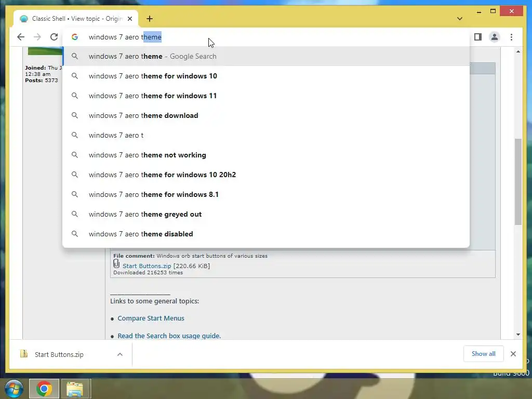The image size is (532, 399).
Task: Open the side panel icon
Action: (x=478, y=37)
